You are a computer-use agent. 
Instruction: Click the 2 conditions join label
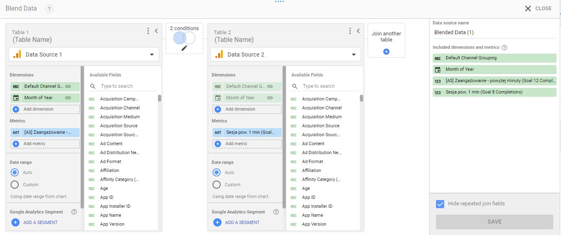click(184, 28)
